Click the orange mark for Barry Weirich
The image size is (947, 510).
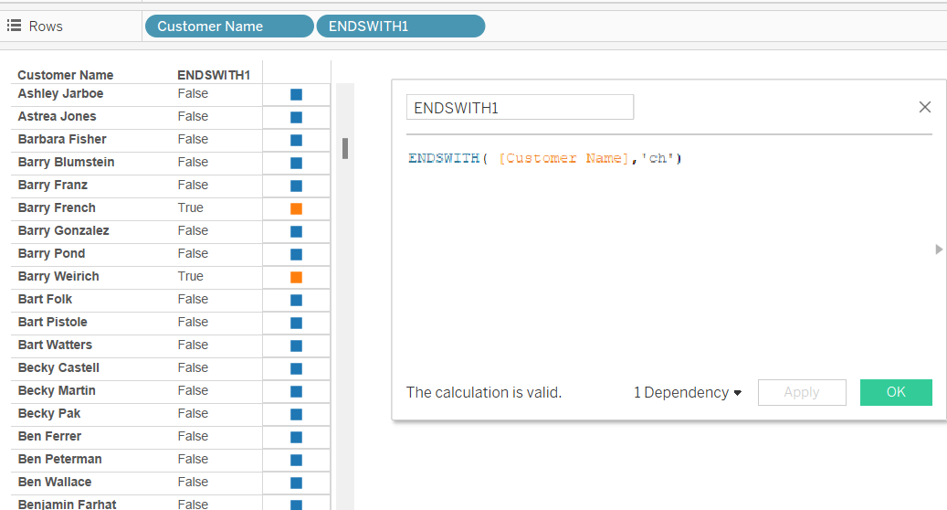coord(296,277)
